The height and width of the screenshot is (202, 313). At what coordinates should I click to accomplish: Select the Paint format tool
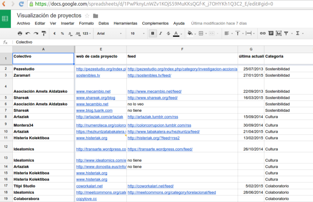tap(44, 33)
